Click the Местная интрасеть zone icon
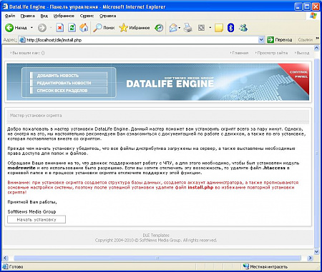The height and width of the screenshot is (272, 322). tap(245, 266)
